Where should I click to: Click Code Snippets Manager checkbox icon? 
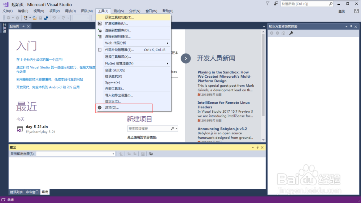click(x=100, y=50)
